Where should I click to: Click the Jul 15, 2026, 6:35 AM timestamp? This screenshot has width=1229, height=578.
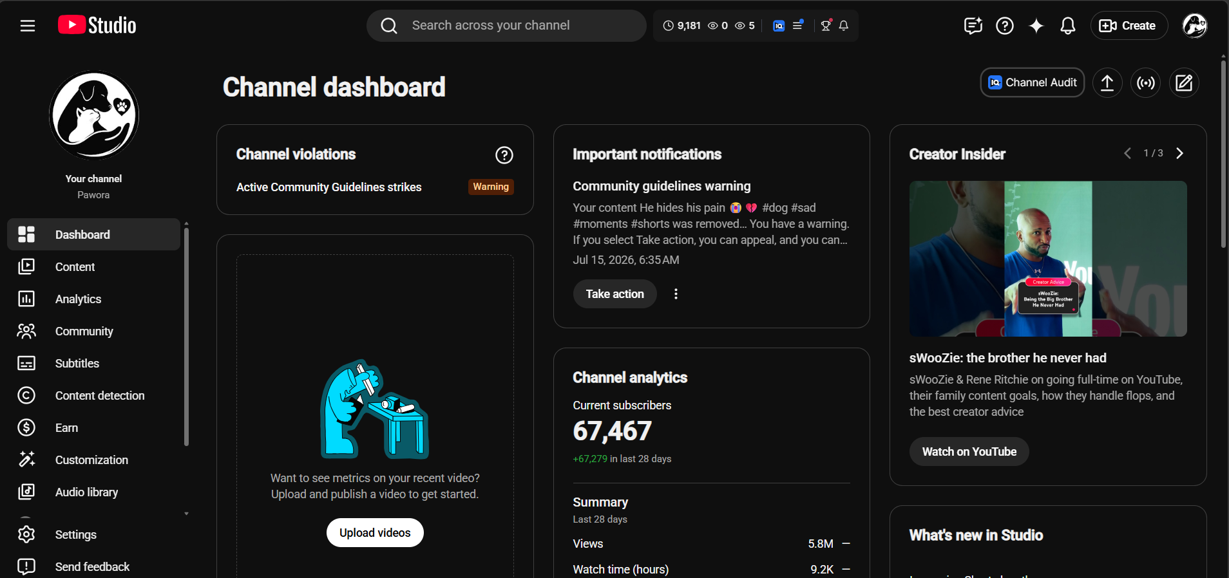626,260
